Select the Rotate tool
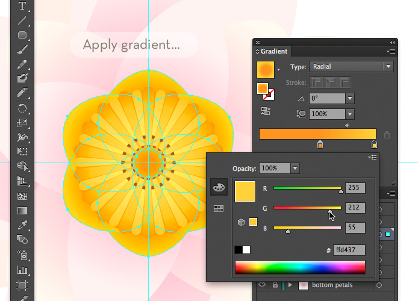The width and height of the screenshot is (418, 301). (22, 108)
